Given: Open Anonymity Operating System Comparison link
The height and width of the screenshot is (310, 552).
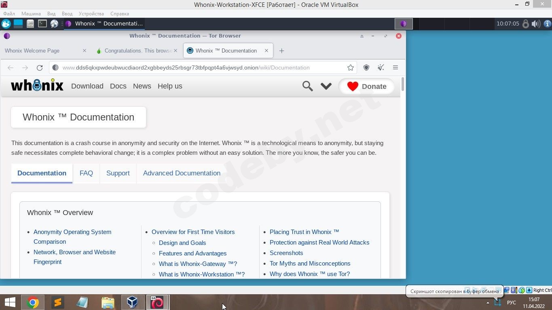Looking at the screenshot, I should click(72, 237).
